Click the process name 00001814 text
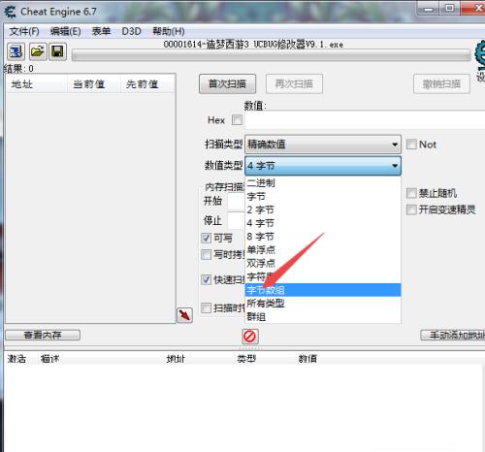The height and width of the screenshot is (452, 485). tap(253, 45)
